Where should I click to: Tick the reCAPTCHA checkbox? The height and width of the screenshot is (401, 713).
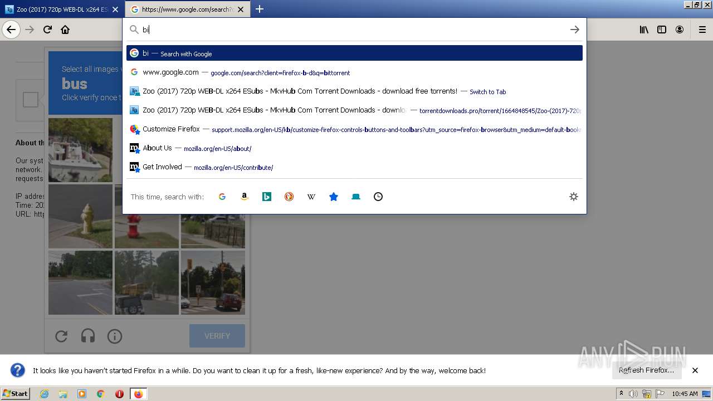pyautogui.click(x=31, y=100)
